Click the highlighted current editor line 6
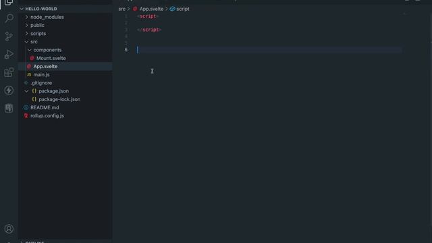 click(x=269, y=50)
